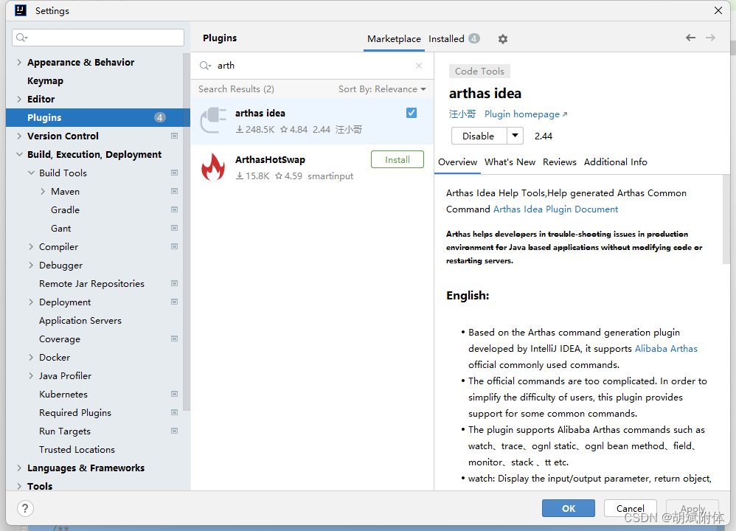Click the ArthasHotSwap flame icon

click(x=213, y=167)
